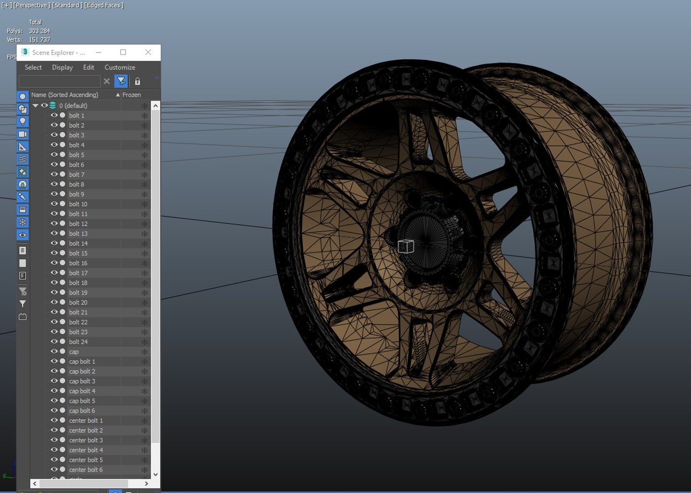Click the blue selection filter icon

121,81
